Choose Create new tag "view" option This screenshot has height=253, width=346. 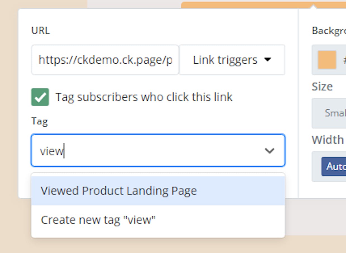coord(158,220)
